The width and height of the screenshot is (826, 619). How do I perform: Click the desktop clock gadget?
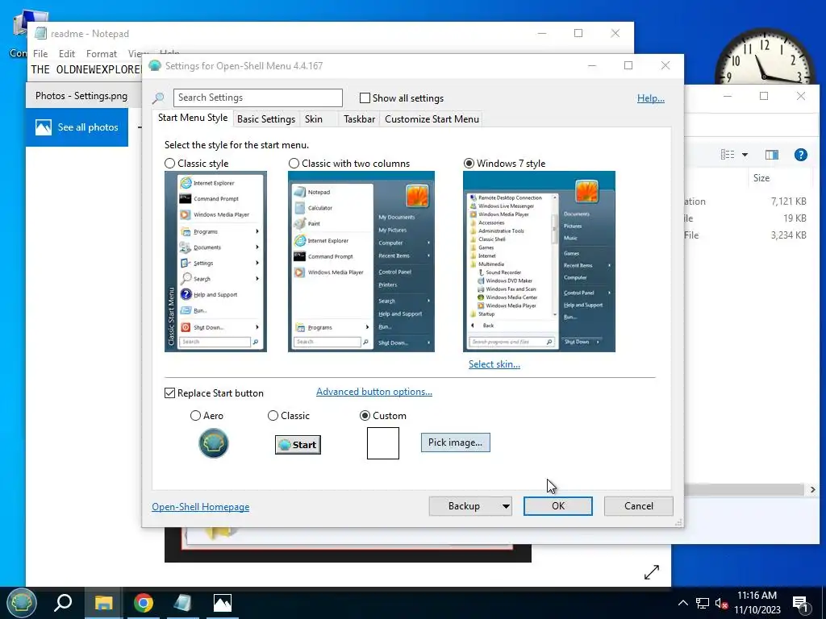tap(765, 59)
